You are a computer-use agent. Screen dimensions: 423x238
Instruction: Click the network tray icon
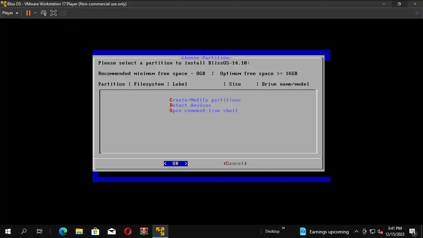[x=372, y=231]
